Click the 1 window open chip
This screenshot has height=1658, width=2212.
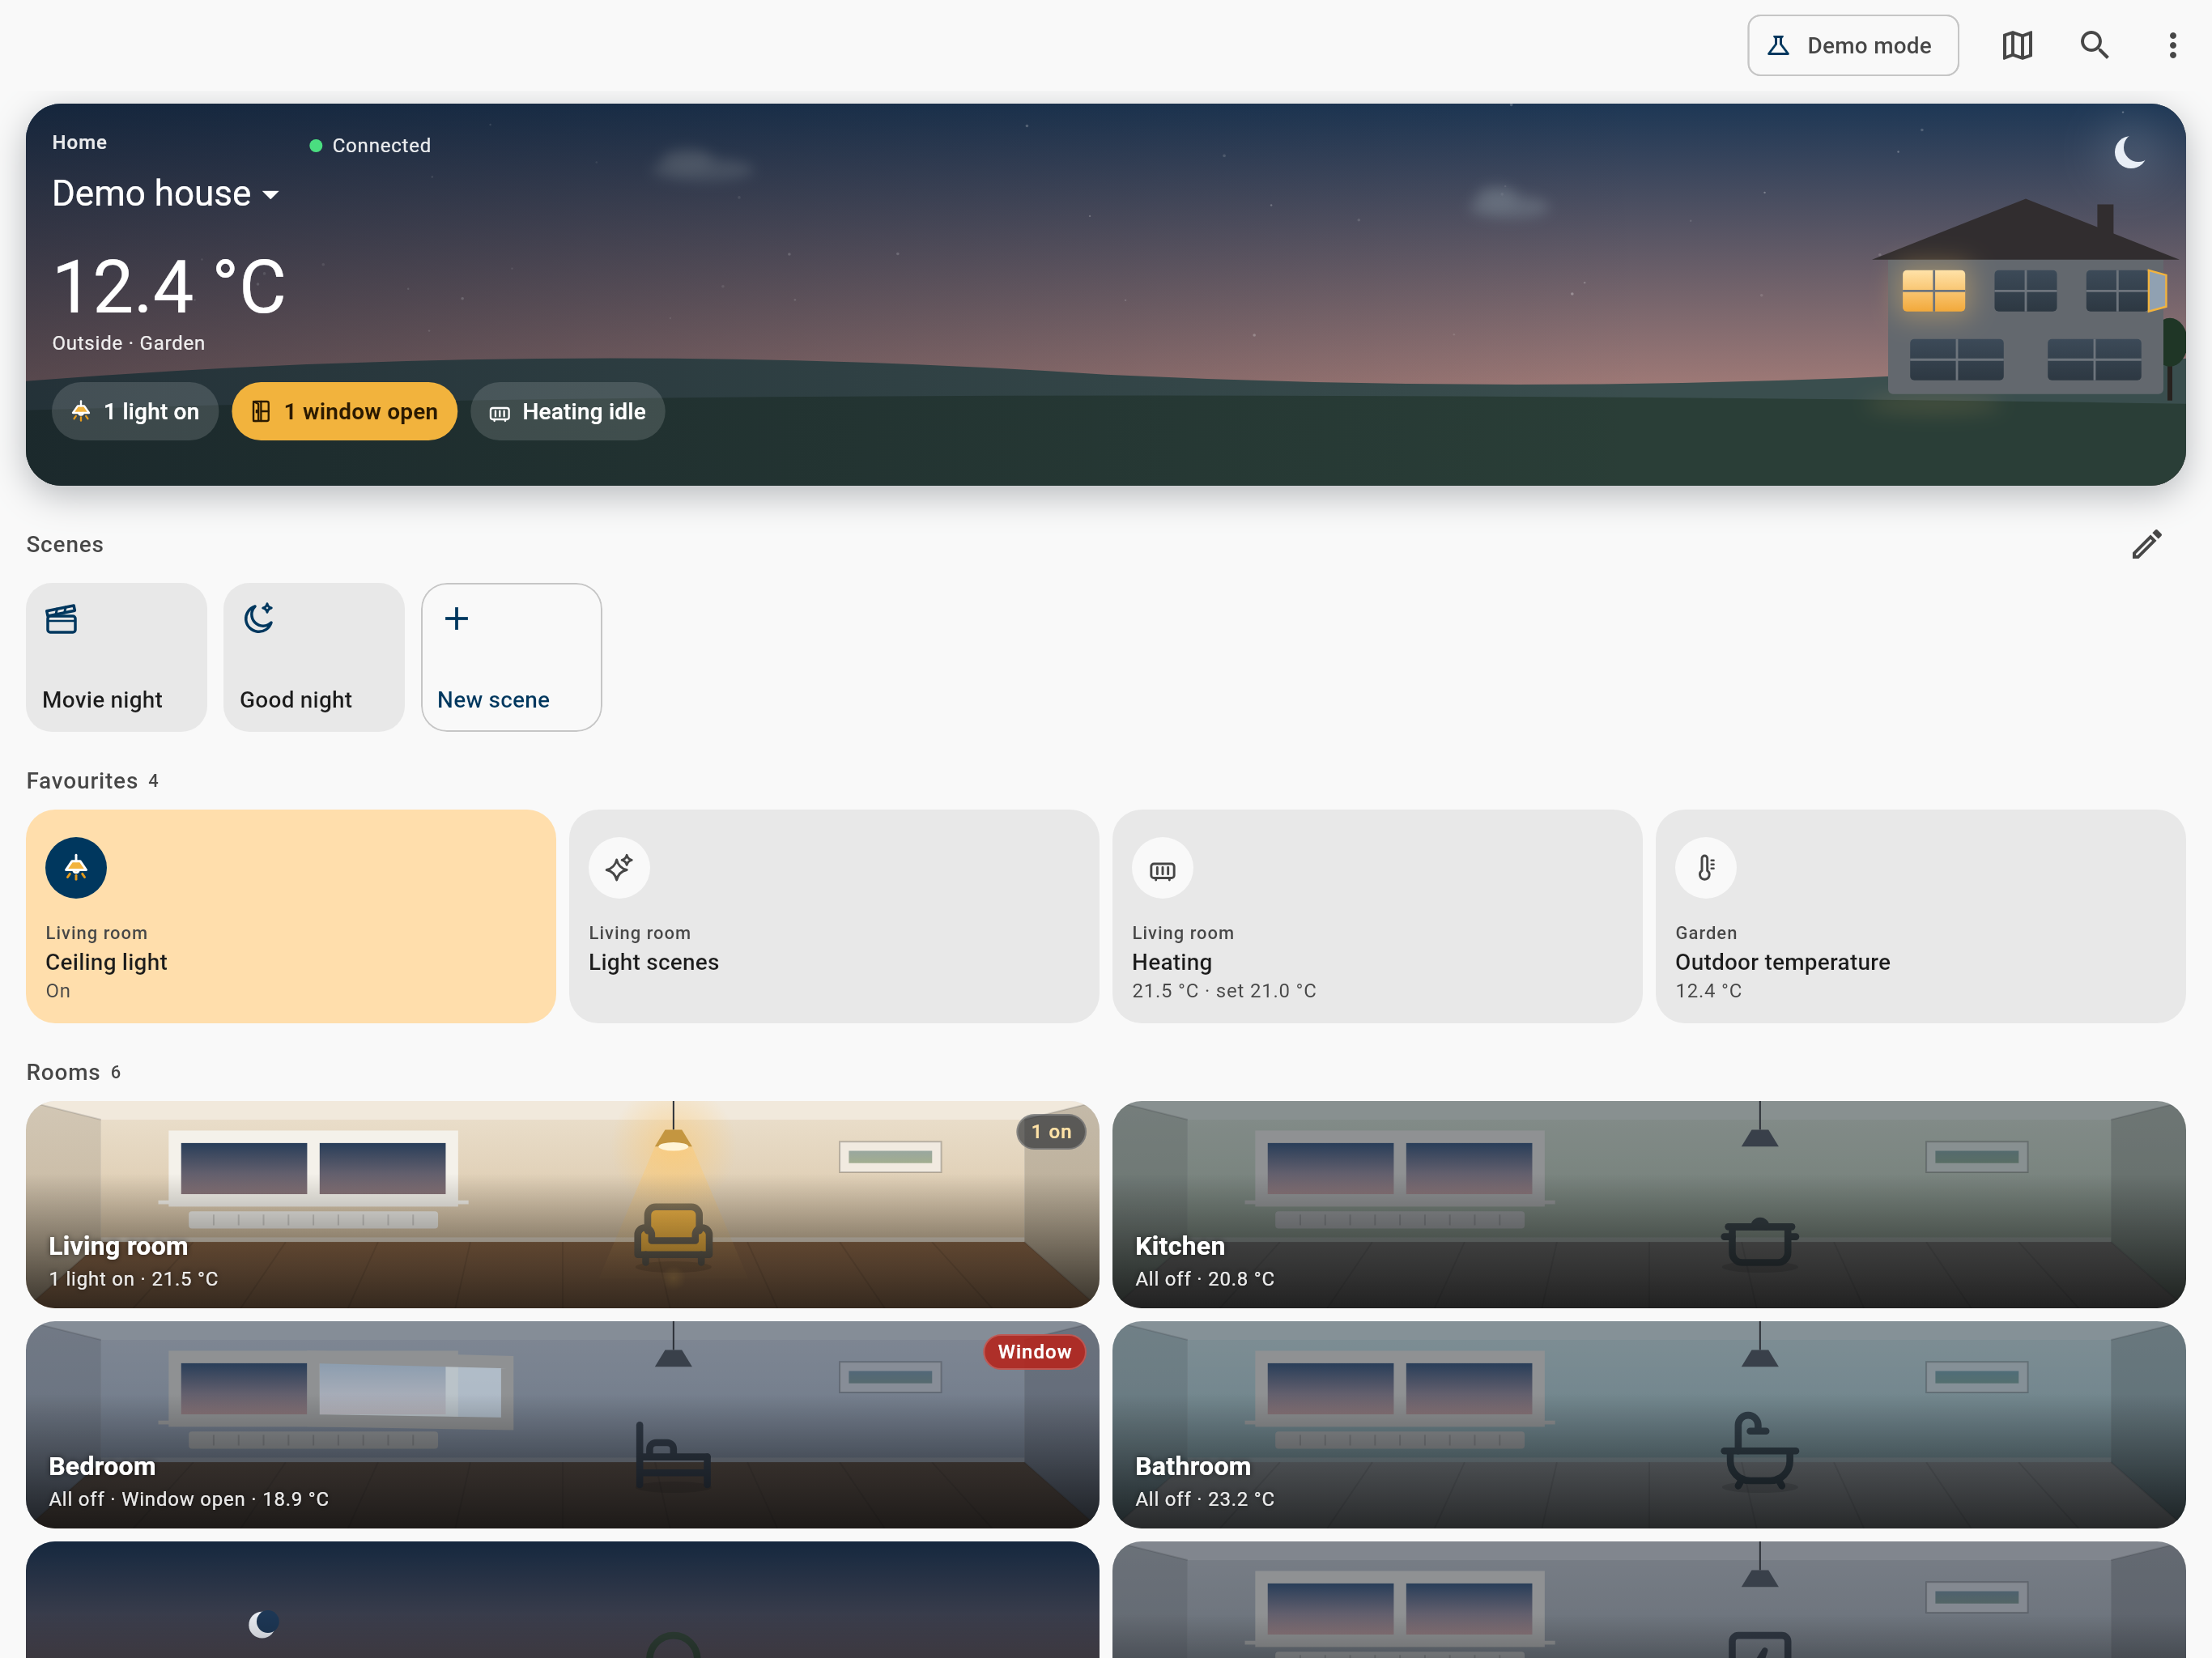point(344,411)
